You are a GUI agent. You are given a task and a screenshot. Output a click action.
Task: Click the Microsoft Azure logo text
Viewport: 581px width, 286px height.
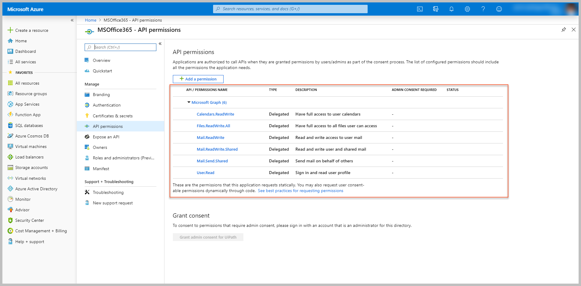25,9
